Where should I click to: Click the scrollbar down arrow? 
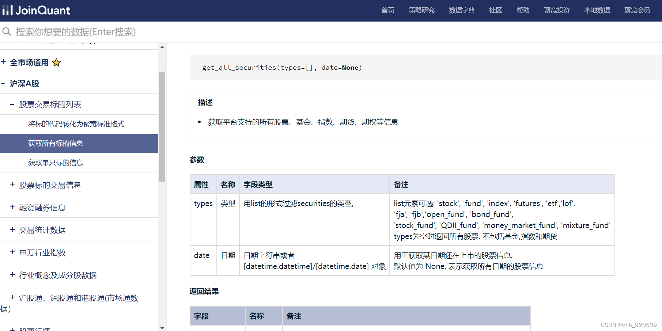(162, 328)
